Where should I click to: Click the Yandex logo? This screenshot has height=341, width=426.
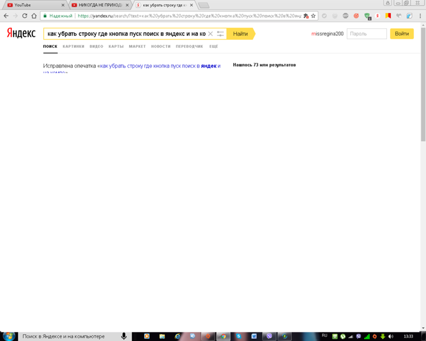pos(21,33)
